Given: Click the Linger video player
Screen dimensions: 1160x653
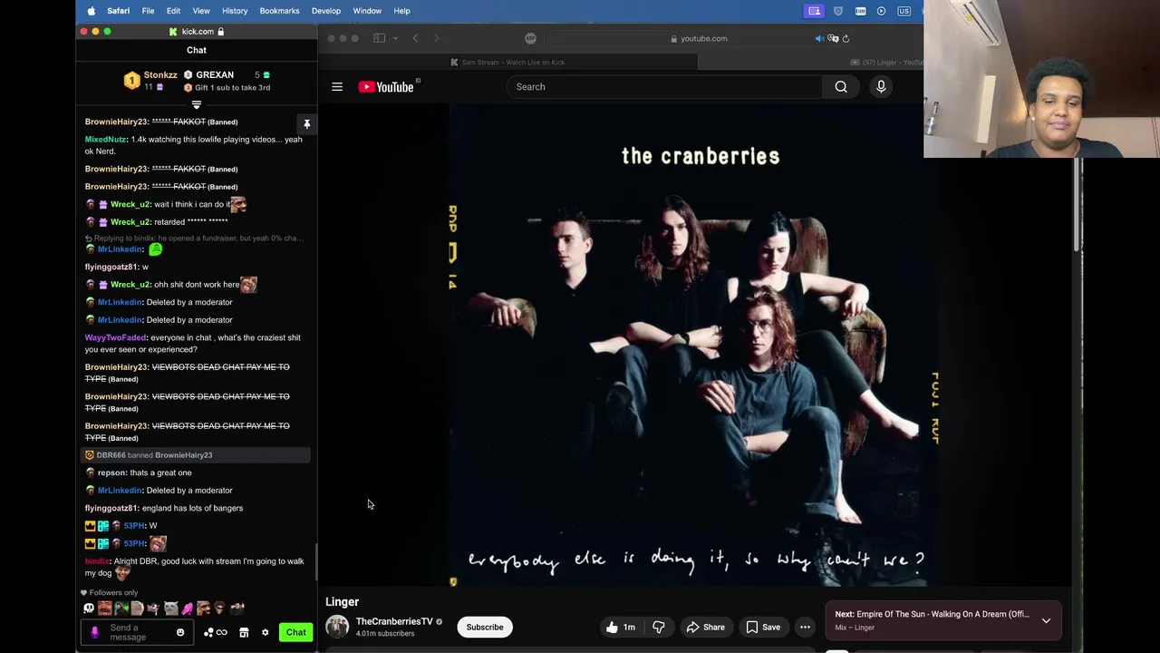Looking at the screenshot, I should [694, 345].
